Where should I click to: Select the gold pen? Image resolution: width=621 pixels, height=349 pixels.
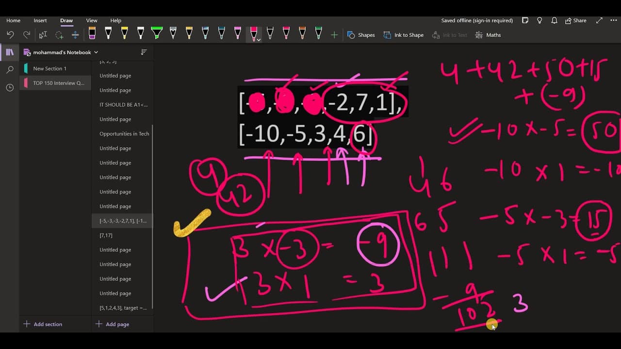coord(189,33)
